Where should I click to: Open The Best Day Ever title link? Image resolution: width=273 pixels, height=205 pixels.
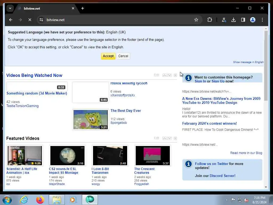[x=126, y=111]
